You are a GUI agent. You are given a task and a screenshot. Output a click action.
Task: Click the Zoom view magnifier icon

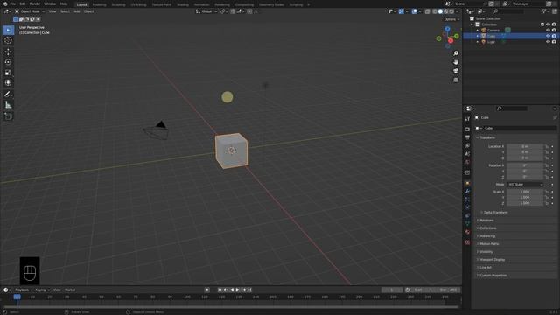pyautogui.click(x=456, y=53)
